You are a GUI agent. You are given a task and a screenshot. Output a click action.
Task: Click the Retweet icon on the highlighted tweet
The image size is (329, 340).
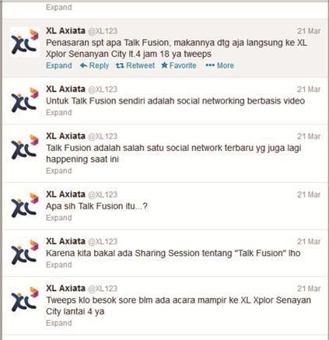pyautogui.click(x=120, y=65)
